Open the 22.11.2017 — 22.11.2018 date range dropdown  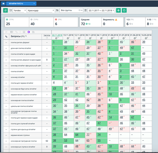click(101, 10)
